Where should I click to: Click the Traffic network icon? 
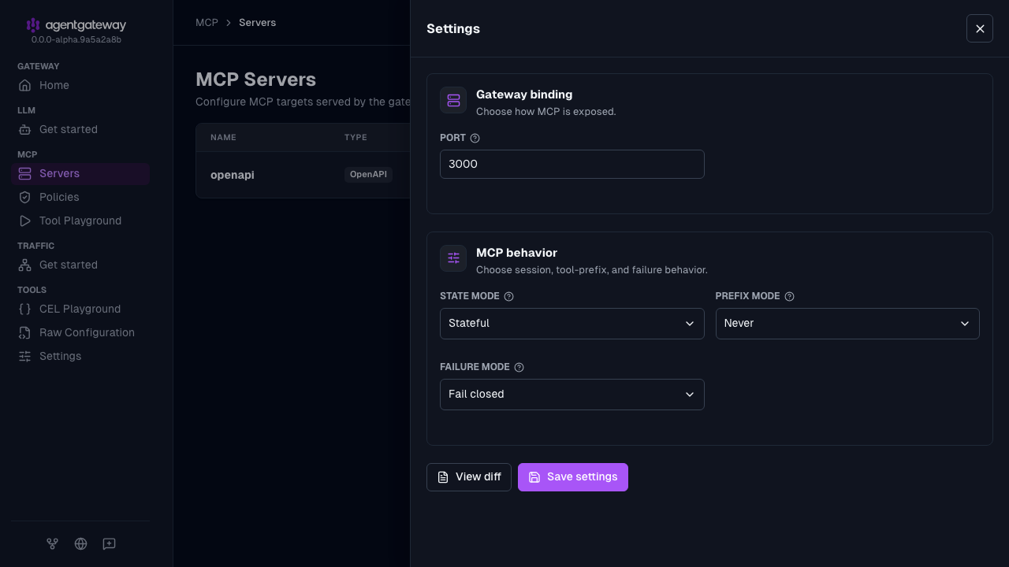[25, 265]
